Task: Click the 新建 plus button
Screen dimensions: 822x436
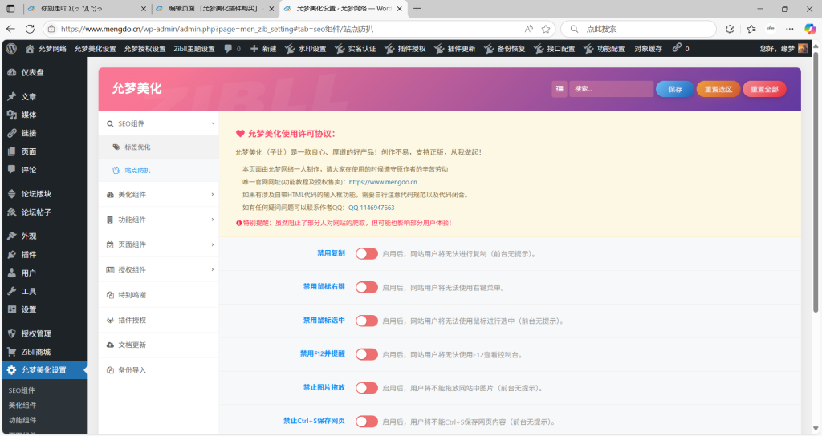Action: 263,49
